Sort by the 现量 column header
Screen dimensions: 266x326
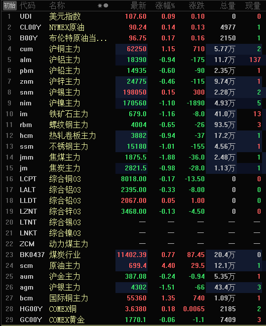pos(253,5)
